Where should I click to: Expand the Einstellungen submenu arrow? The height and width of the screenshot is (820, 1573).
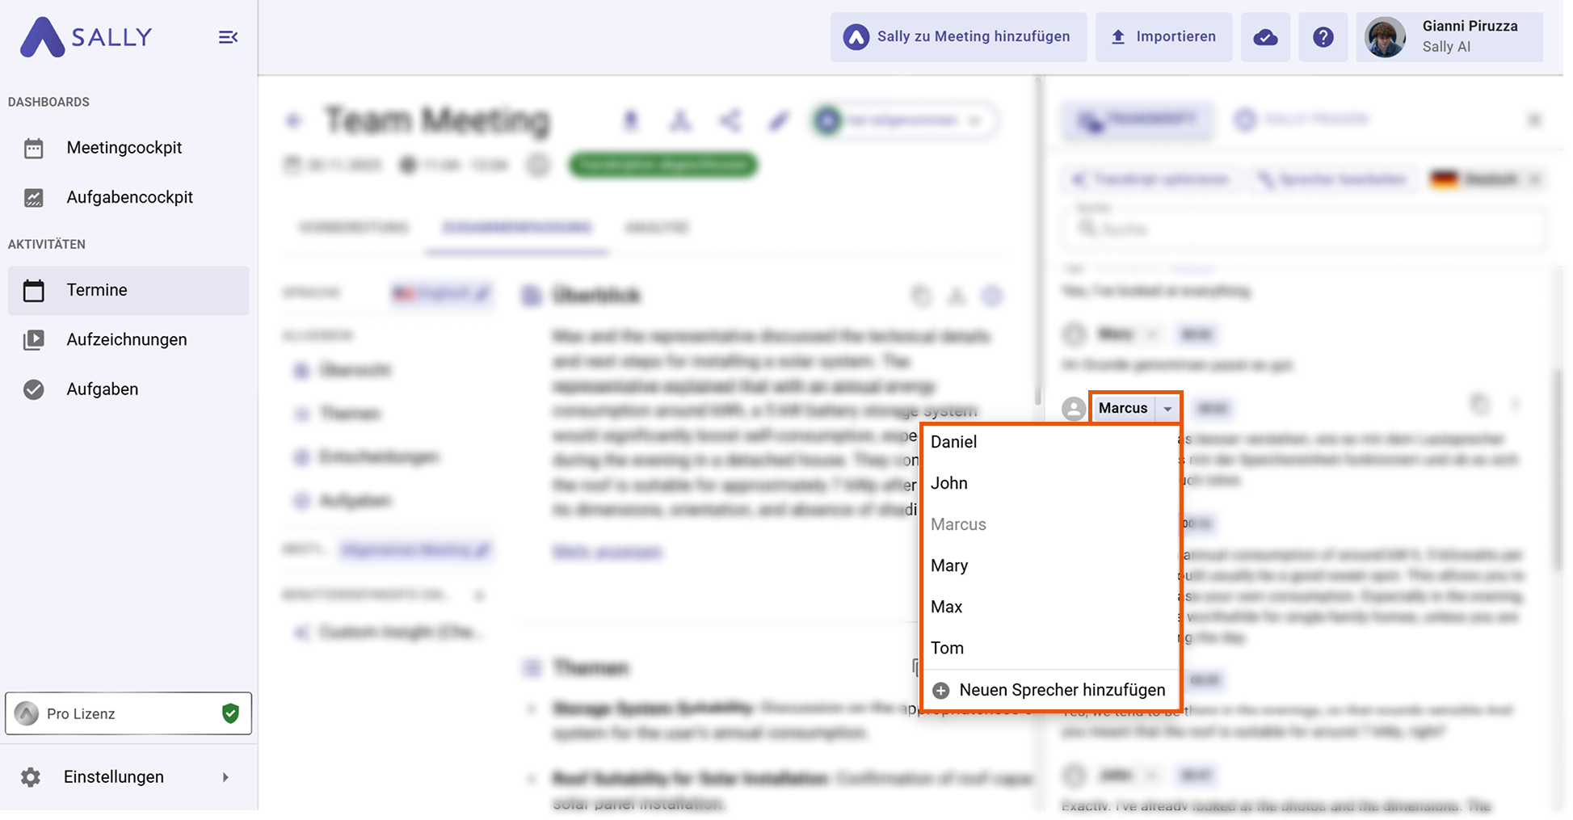(x=225, y=777)
